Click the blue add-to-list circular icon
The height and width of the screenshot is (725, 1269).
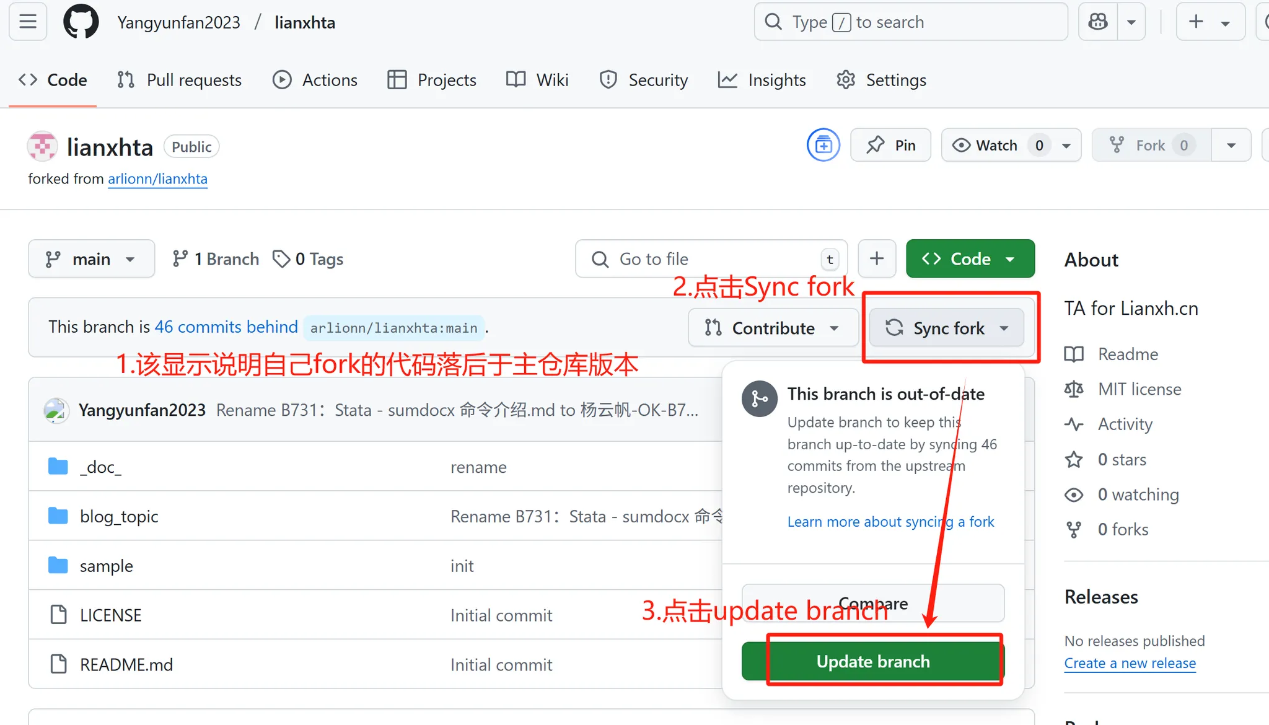click(x=823, y=145)
